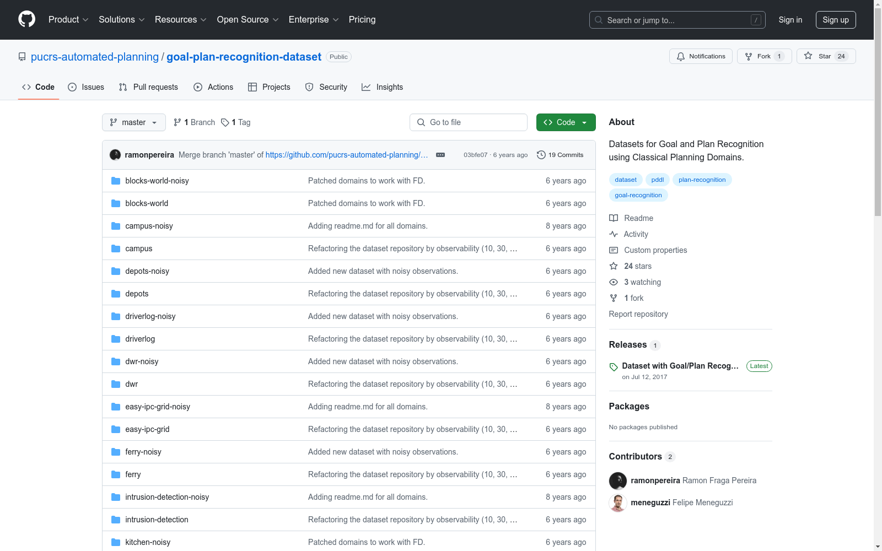Click the commits history clock icon
Image resolution: width=882 pixels, height=551 pixels.
(x=541, y=155)
